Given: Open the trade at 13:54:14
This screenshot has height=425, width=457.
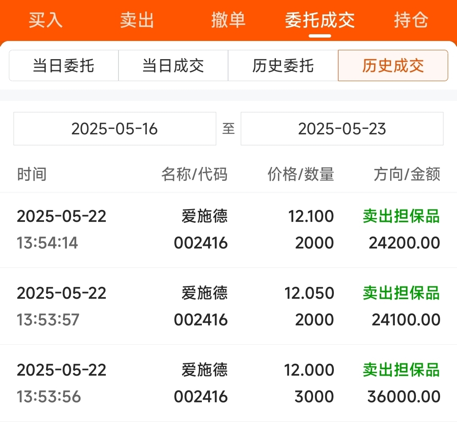Looking at the screenshot, I should (228, 229).
